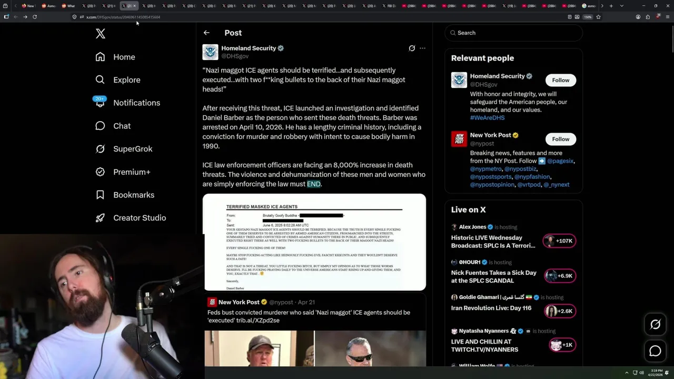Expand the system tray hidden icons chevron

(x=627, y=373)
